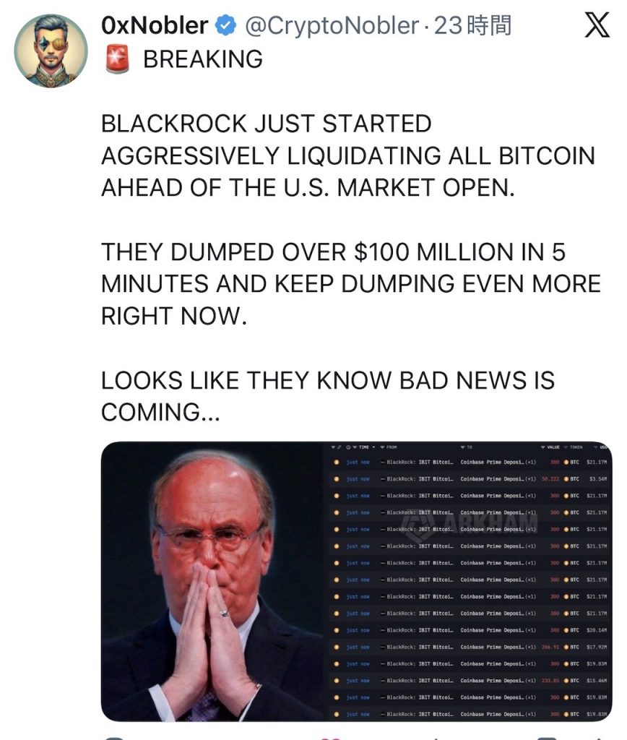Click Coinbase Prime Deposi… on the $3.54M row

point(492,479)
